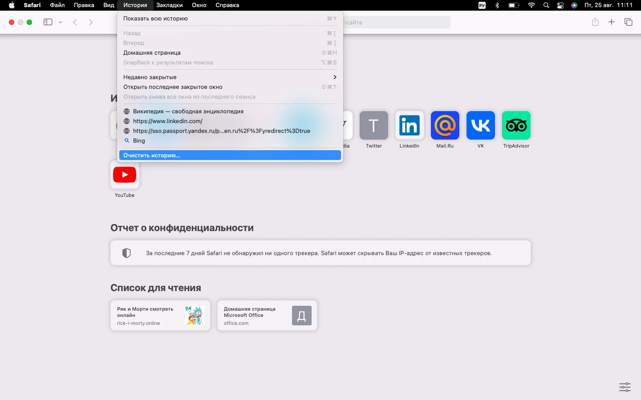Open Домашняя страница Microsoft Office reading item
Screen dimensions: 641x400
(267, 316)
